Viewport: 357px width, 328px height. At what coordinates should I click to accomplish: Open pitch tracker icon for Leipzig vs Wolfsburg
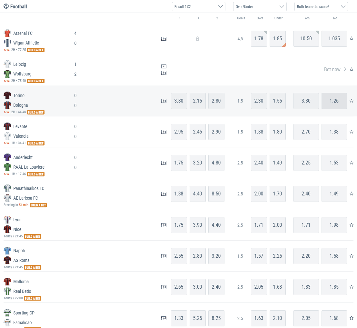point(164,73)
